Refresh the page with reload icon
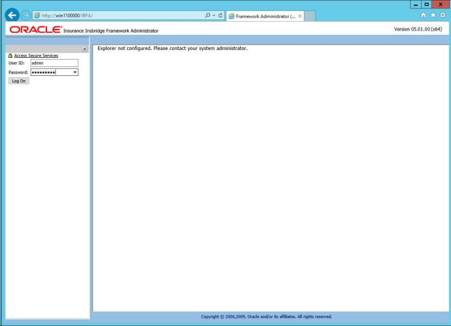This screenshot has width=451, height=326. tap(220, 16)
